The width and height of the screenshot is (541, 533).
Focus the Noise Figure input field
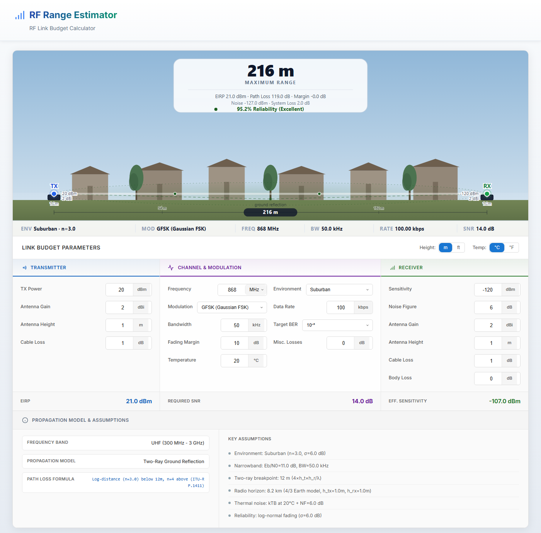pos(488,307)
